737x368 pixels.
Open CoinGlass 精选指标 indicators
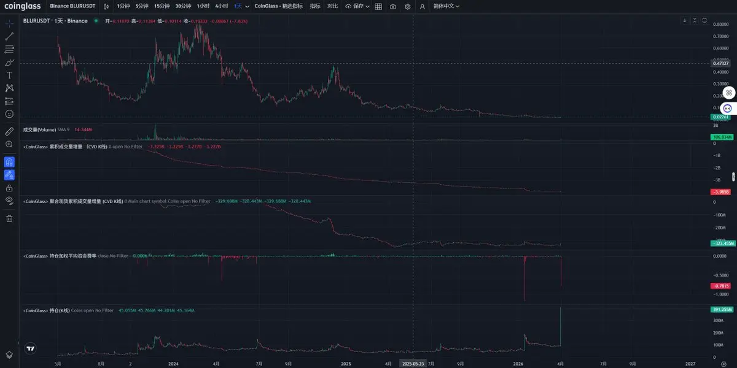278,6
